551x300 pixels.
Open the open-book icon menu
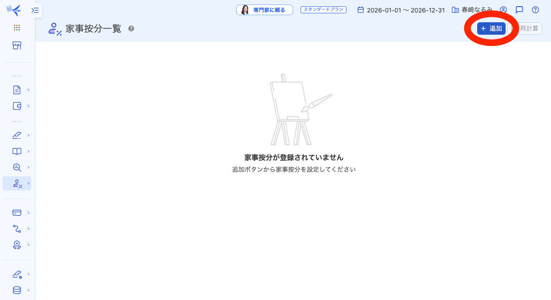point(17,151)
